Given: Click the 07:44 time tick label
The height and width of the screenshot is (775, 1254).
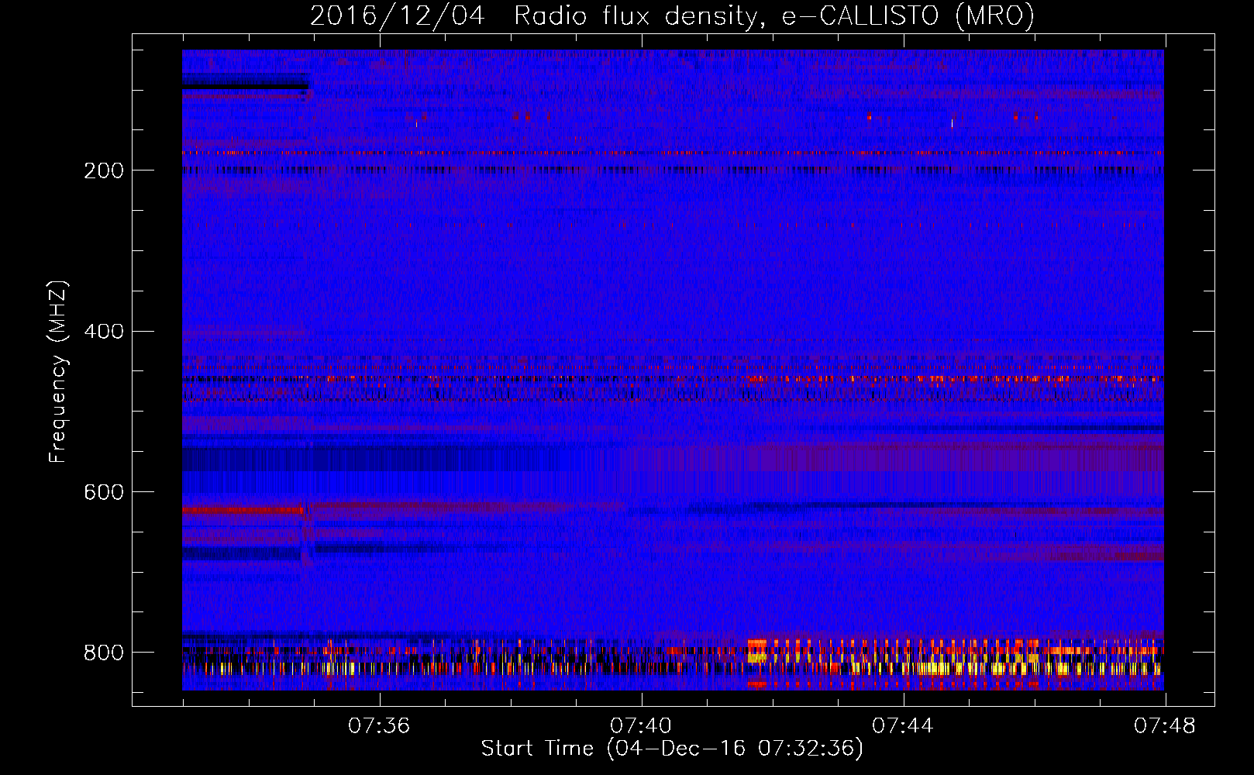Looking at the screenshot, I should pyautogui.click(x=903, y=726).
